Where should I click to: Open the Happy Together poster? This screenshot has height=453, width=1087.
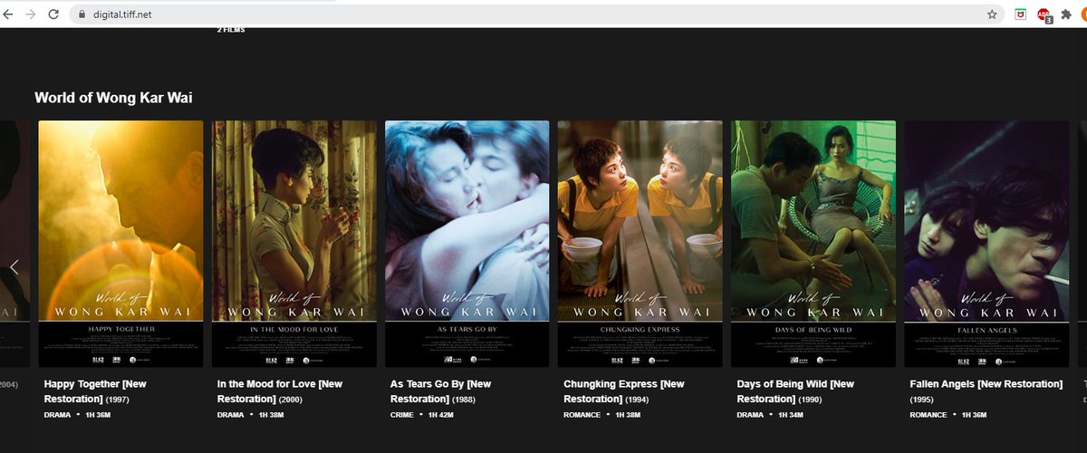pos(120,244)
